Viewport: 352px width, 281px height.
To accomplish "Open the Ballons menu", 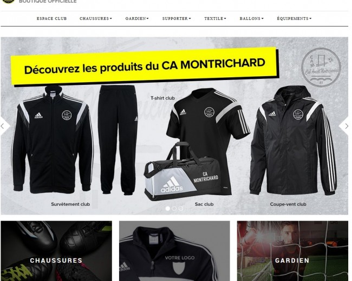I will [x=251, y=18].
